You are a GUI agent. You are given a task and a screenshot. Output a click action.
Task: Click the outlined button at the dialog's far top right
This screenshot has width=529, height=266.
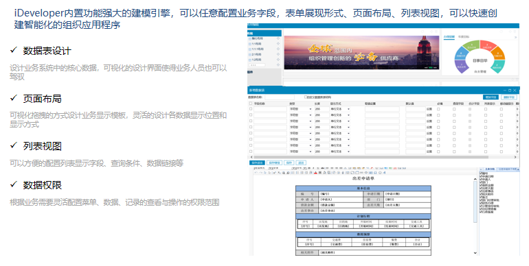[509, 97]
